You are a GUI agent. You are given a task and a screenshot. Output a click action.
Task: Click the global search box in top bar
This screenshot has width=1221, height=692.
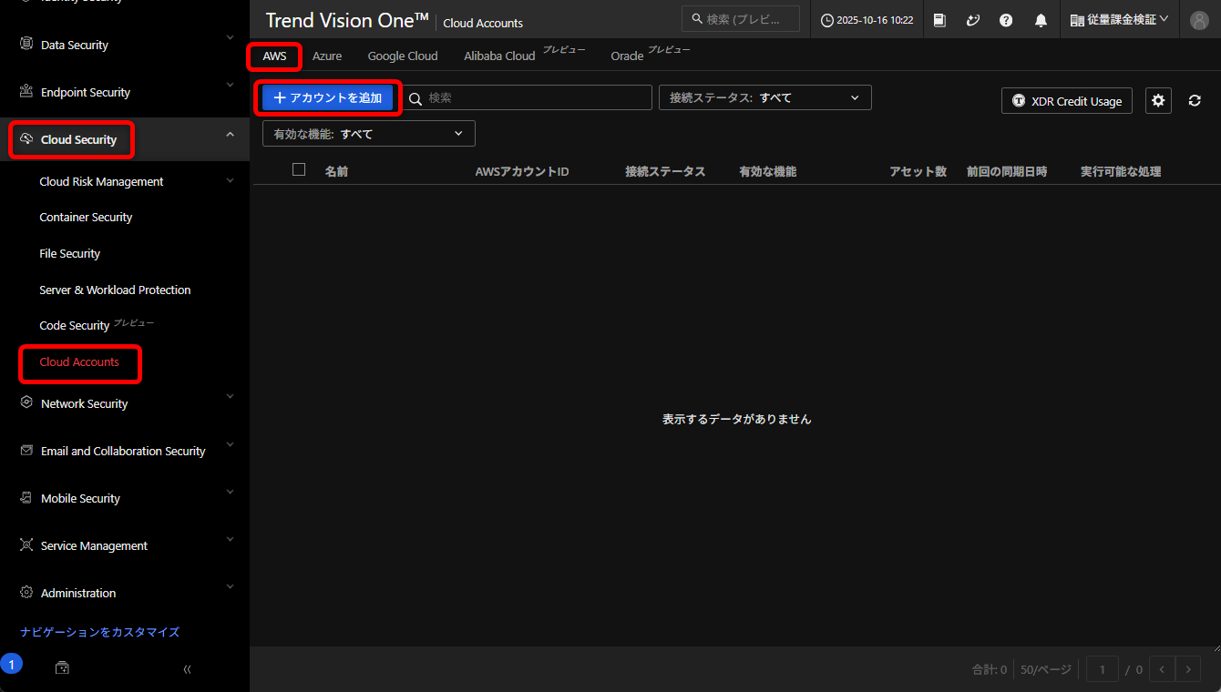[x=741, y=19]
